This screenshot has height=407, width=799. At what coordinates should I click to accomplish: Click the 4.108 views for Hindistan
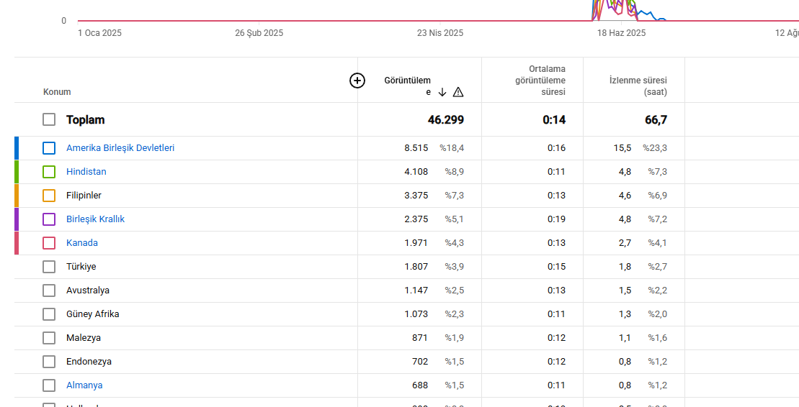pyautogui.click(x=416, y=172)
